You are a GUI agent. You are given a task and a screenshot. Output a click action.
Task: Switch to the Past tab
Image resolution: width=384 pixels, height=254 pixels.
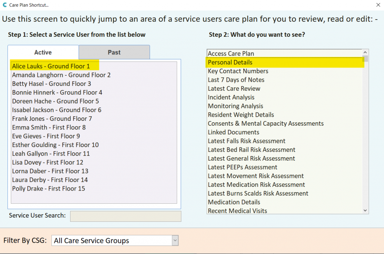pos(114,52)
